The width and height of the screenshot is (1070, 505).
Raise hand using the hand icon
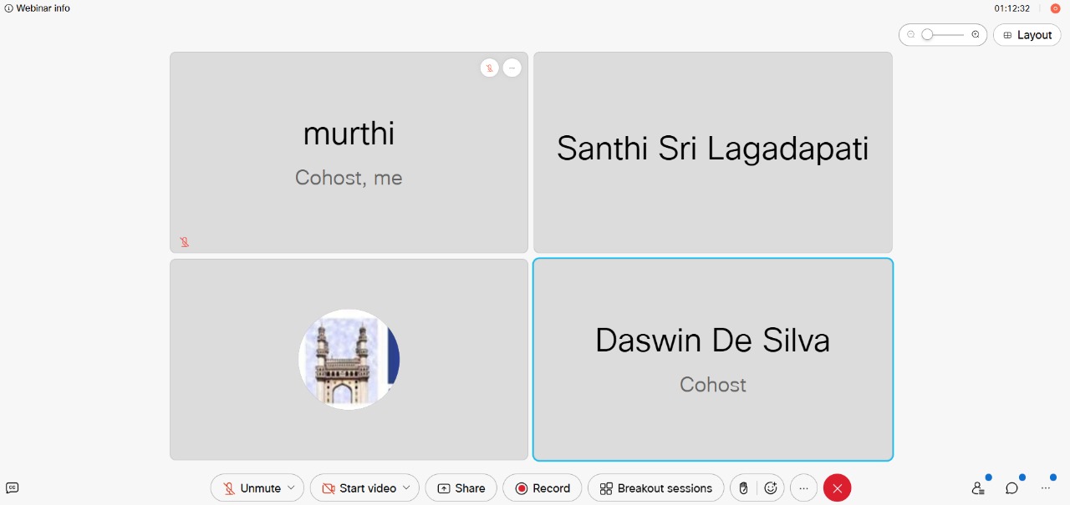(743, 488)
